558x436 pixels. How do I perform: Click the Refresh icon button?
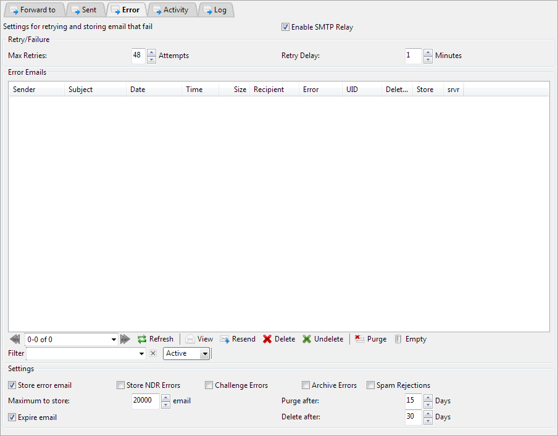pos(142,339)
